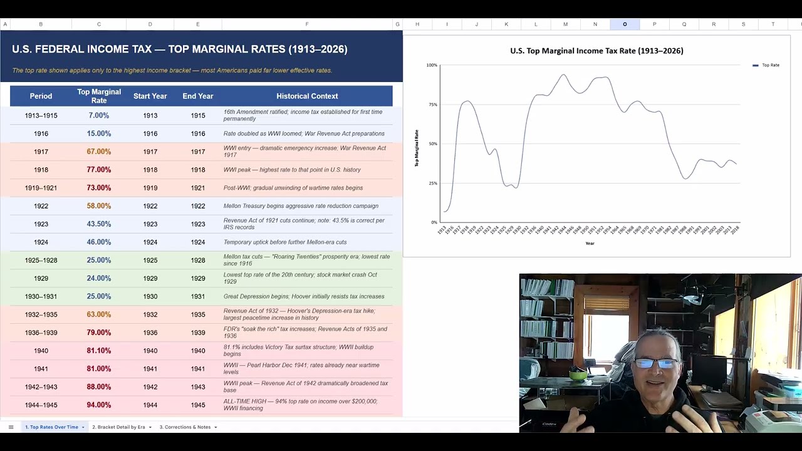The height and width of the screenshot is (451, 802).
Task: Select the 73.00% rate cell
Action: point(99,188)
